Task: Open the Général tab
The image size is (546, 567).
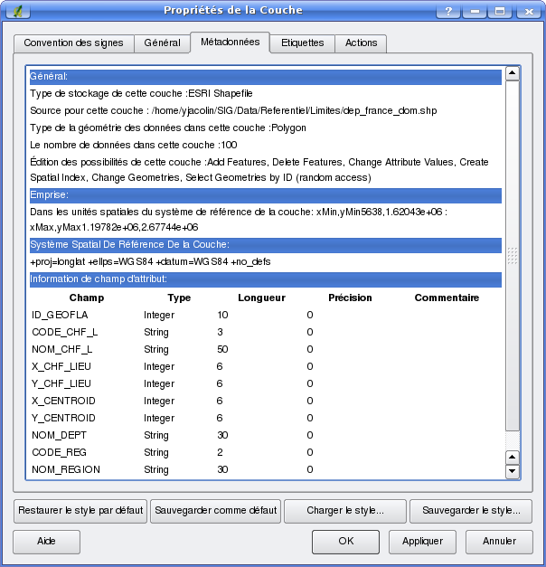Action: pyautogui.click(x=163, y=43)
